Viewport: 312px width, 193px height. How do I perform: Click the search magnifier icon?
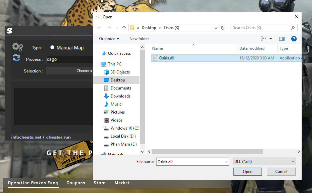click(293, 28)
